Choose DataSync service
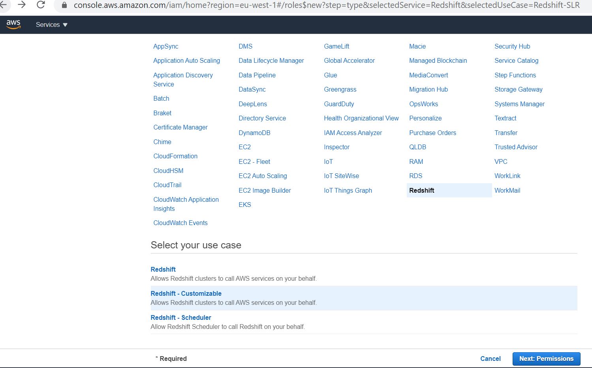Image resolution: width=592 pixels, height=368 pixels. (252, 89)
